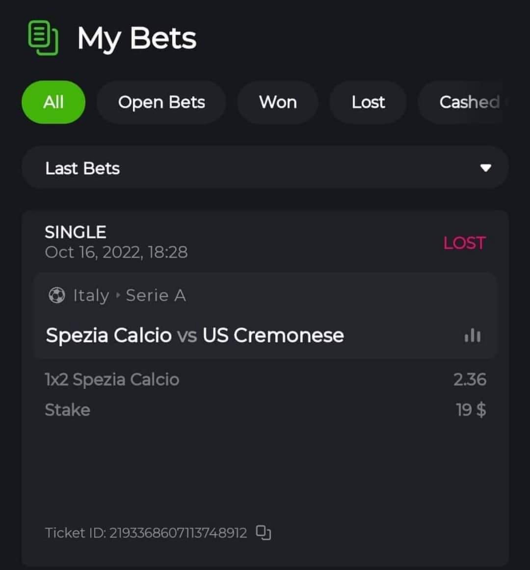Image resolution: width=530 pixels, height=570 pixels.
Task: Open the Italy country link
Action: click(91, 296)
